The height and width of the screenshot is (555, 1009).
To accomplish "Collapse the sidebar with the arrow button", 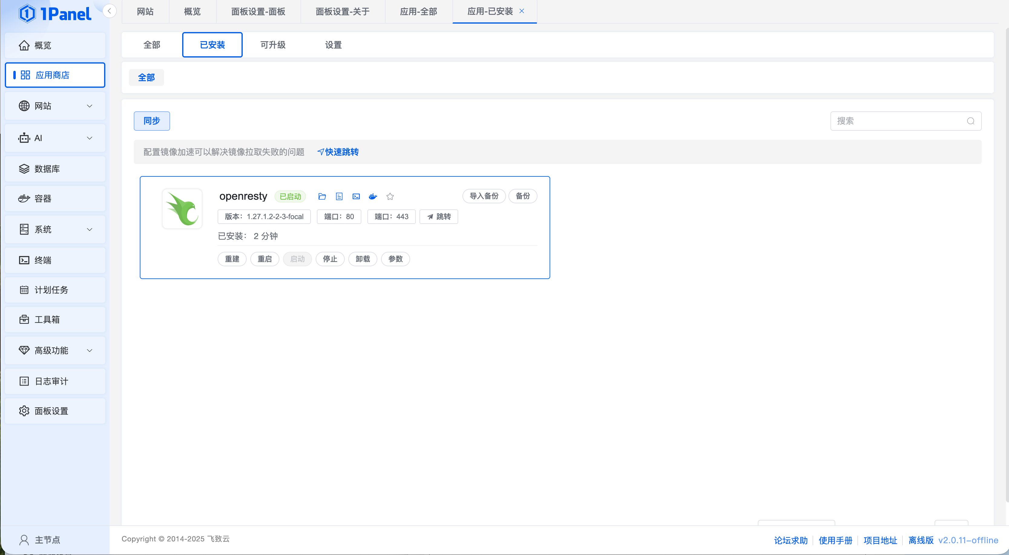I will 110,11.
